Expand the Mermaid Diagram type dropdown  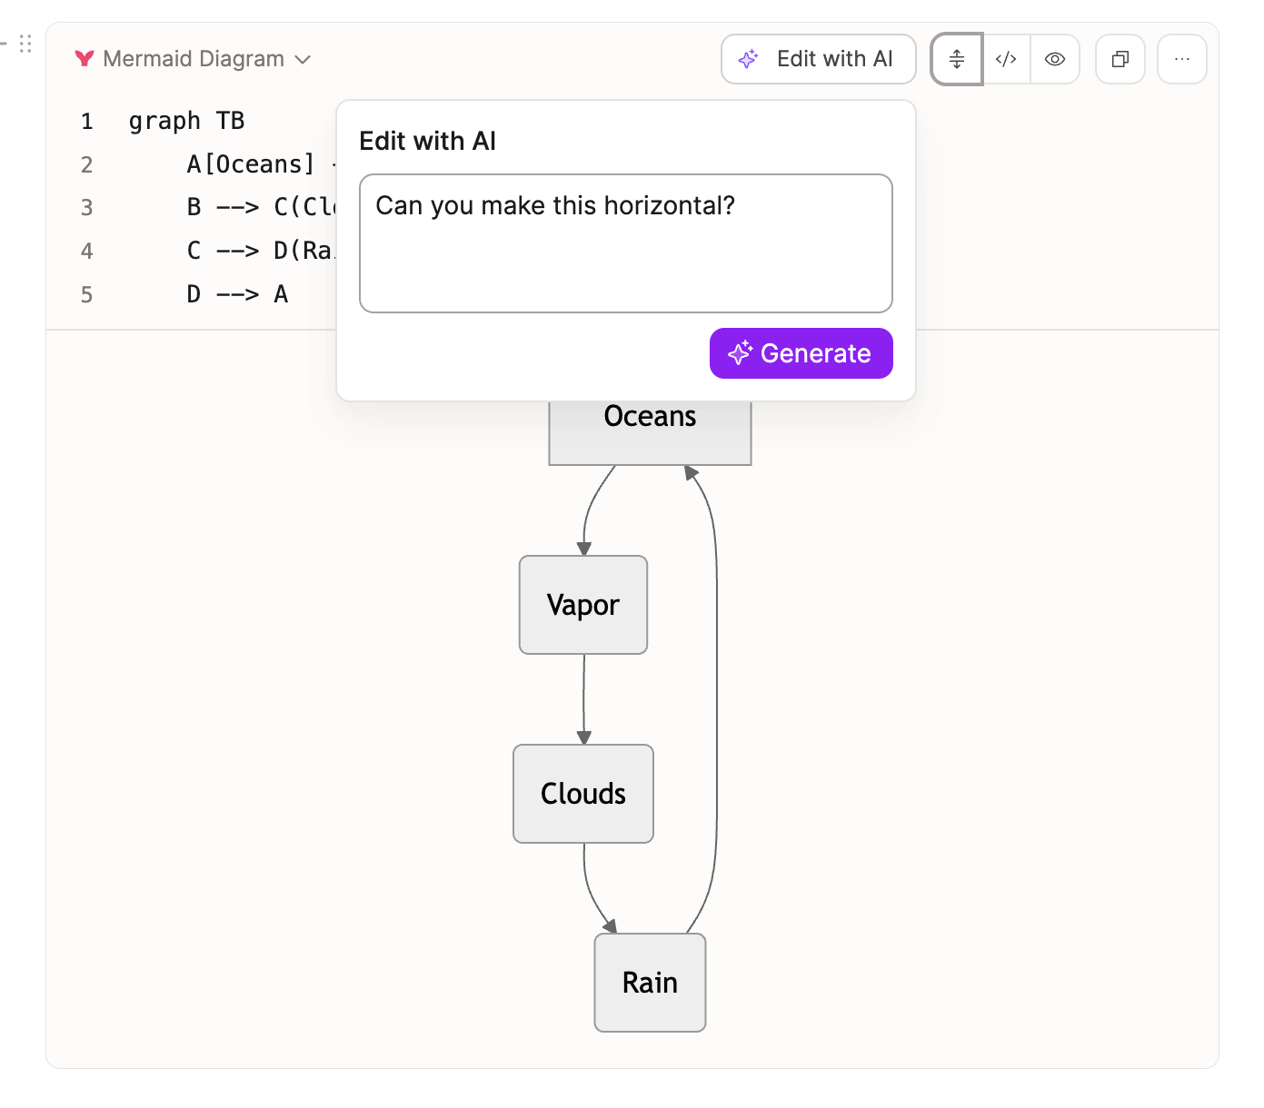point(303,60)
